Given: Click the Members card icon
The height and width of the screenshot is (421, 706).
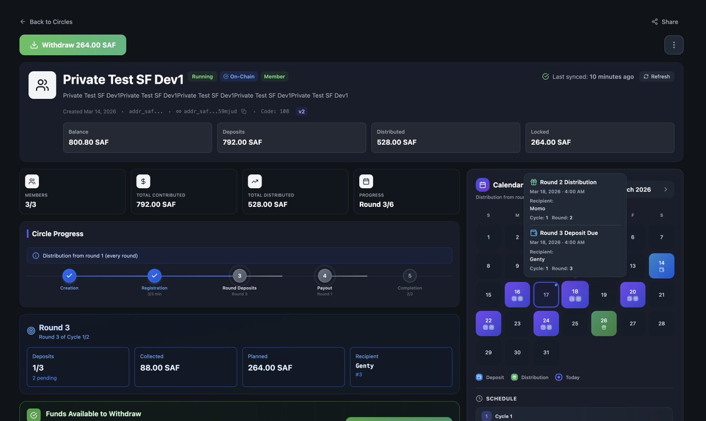Looking at the screenshot, I should (32, 181).
